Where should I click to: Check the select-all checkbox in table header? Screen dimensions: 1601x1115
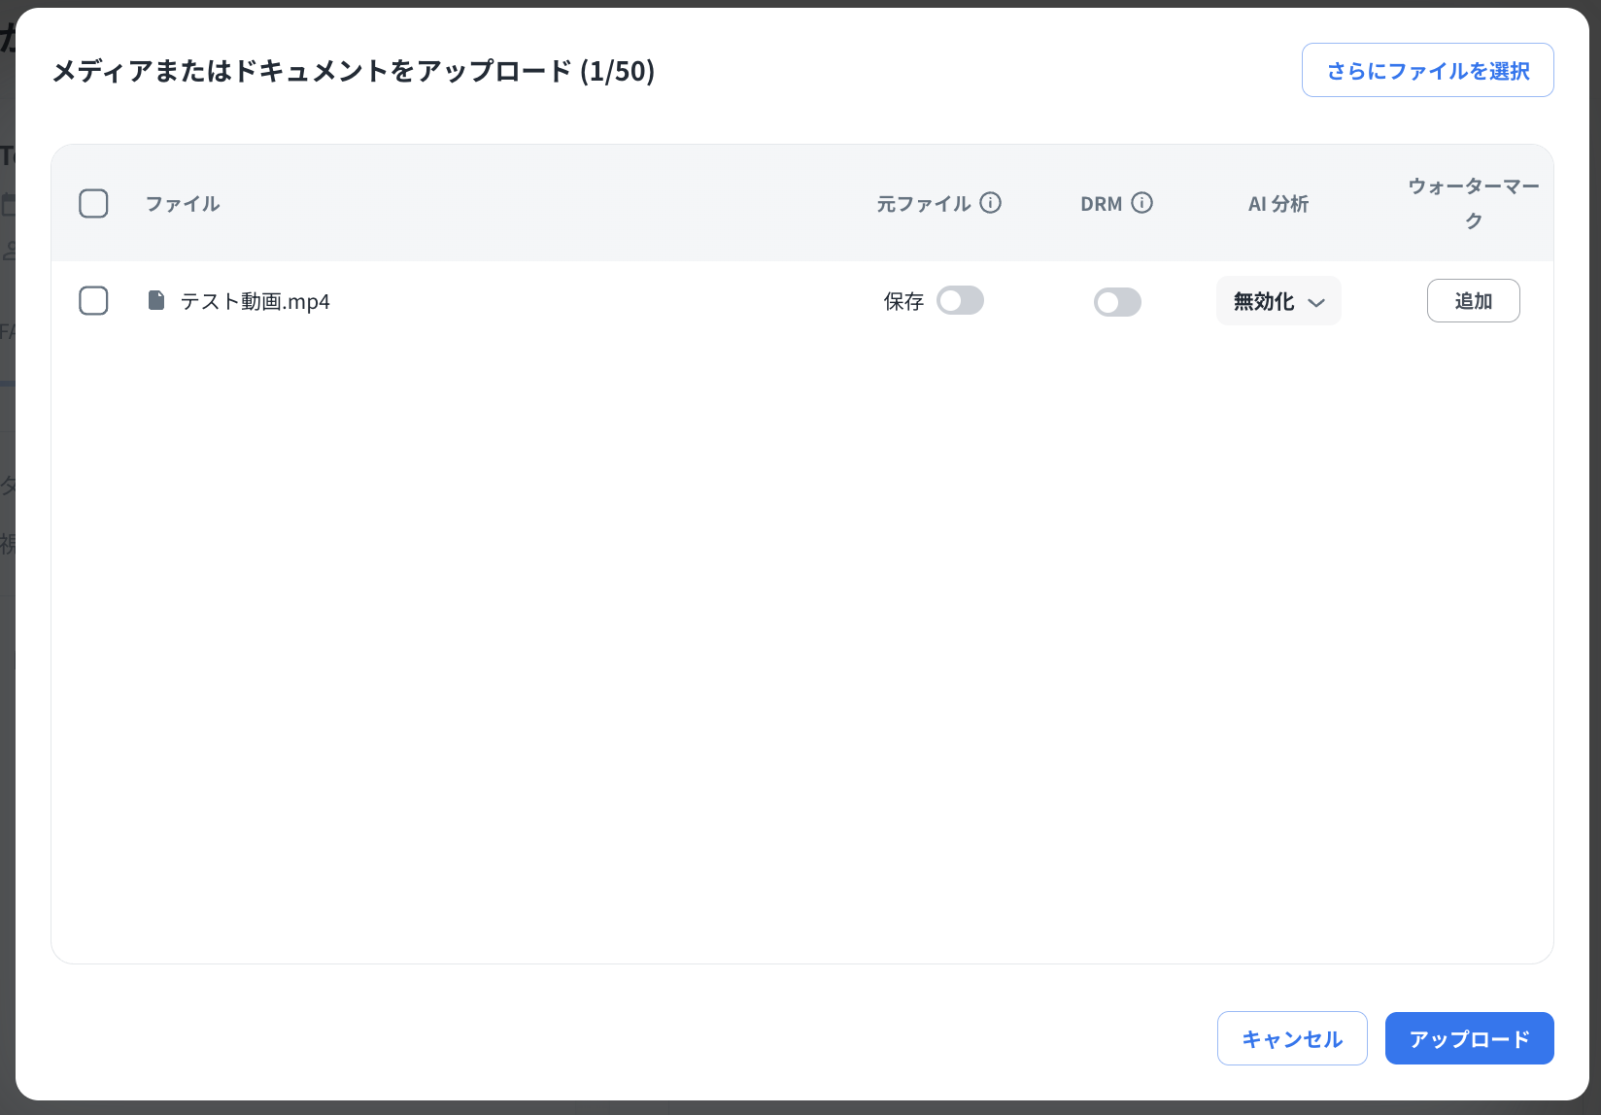pos(93,204)
